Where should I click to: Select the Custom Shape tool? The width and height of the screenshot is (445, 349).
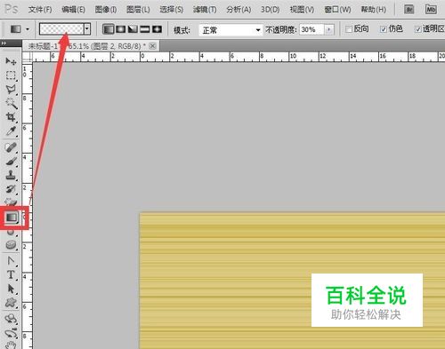(11, 303)
